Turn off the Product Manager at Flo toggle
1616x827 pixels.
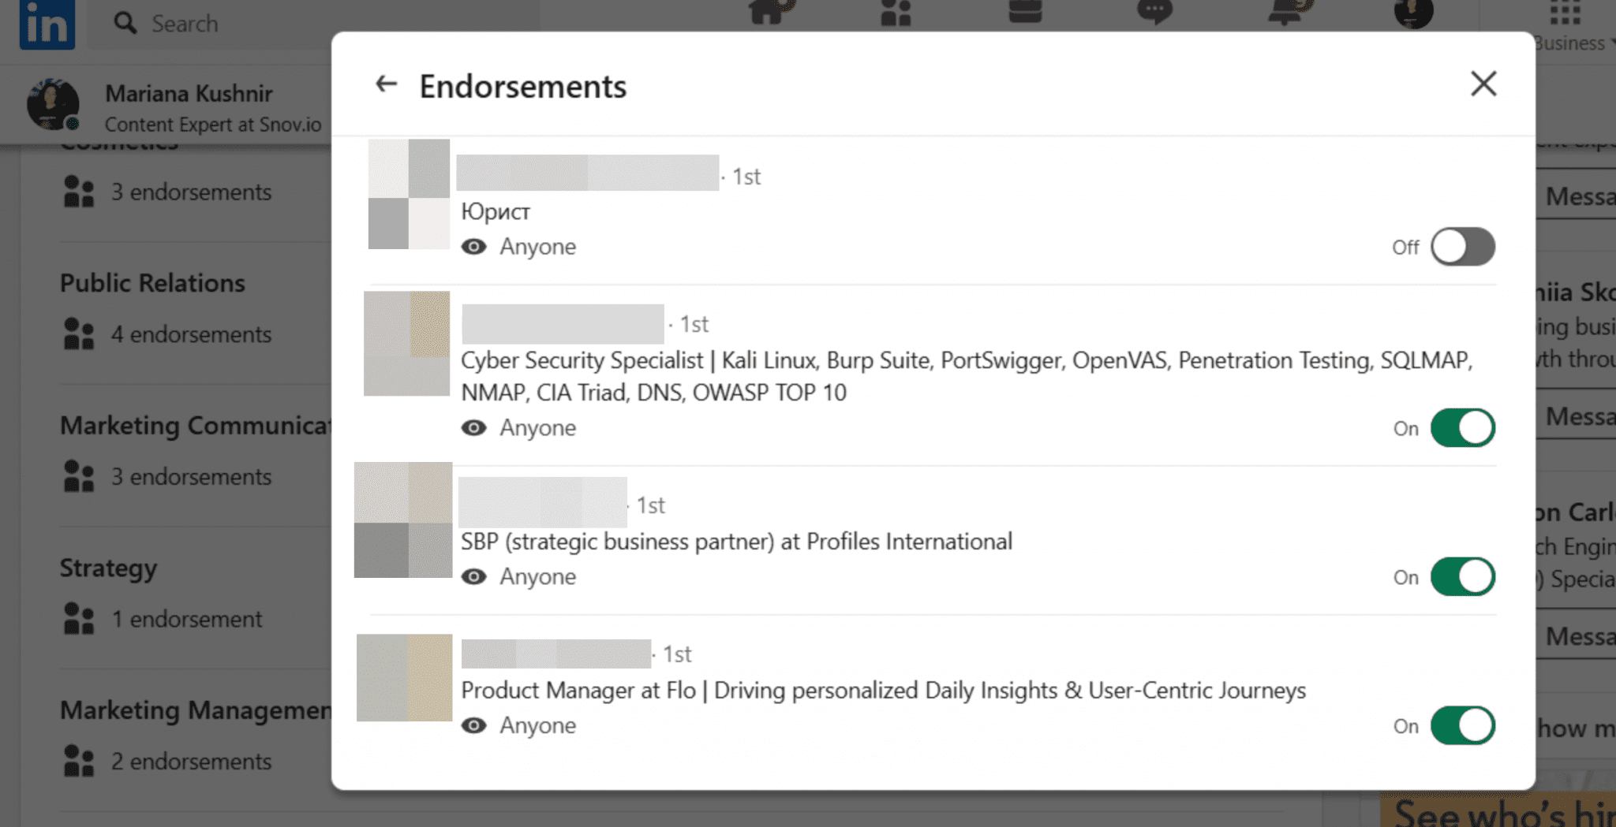click(x=1463, y=725)
